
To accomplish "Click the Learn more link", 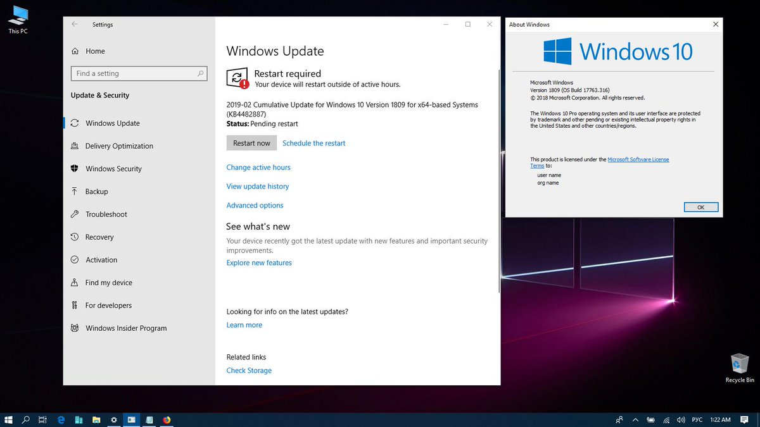I will (244, 325).
